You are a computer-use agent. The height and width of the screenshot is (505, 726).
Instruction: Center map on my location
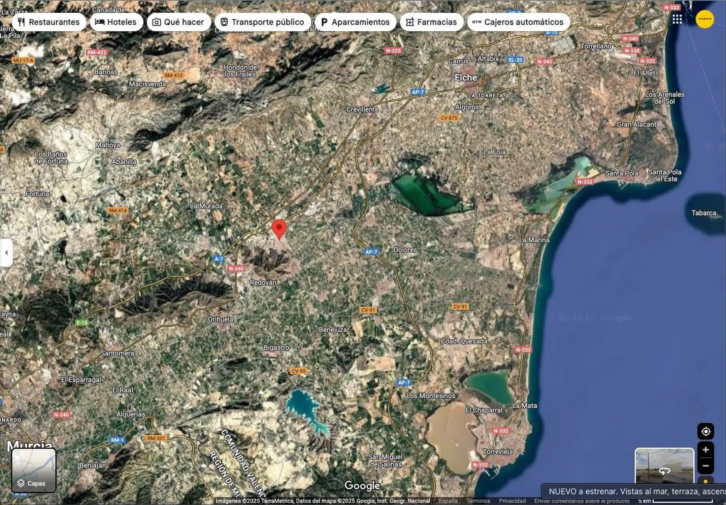pyautogui.click(x=705, y=431)
